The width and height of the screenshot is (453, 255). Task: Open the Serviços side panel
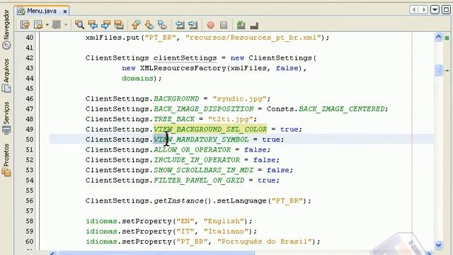pyautogui.click(x=6, y=118)
